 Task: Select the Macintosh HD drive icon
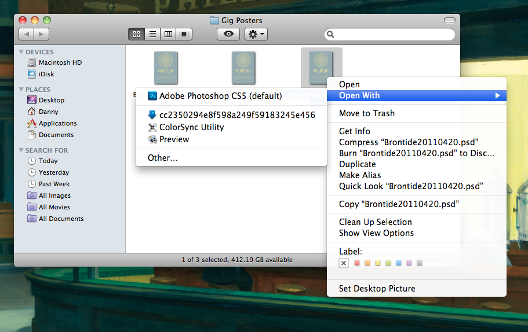(32, 62)
